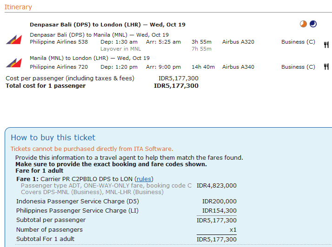Click the meal icon for flight 538
The image size is (332, 247).
[326, 45]
